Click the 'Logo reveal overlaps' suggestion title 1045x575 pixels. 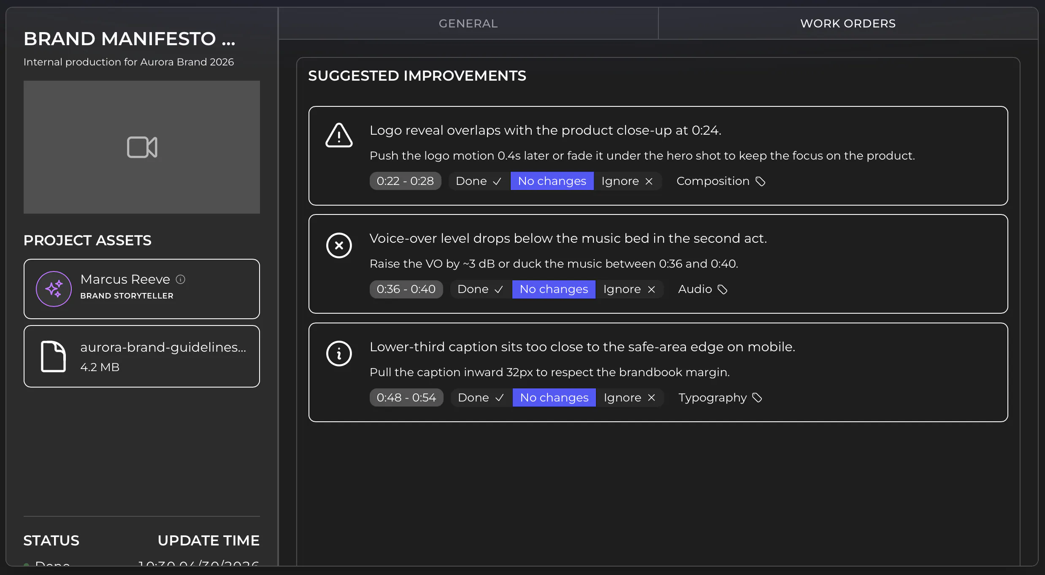coord(545,130)
